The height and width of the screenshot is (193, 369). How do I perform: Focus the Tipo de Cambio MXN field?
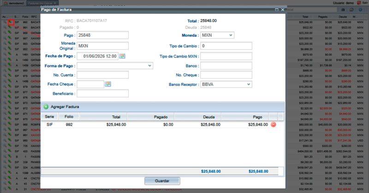(226, 56)
